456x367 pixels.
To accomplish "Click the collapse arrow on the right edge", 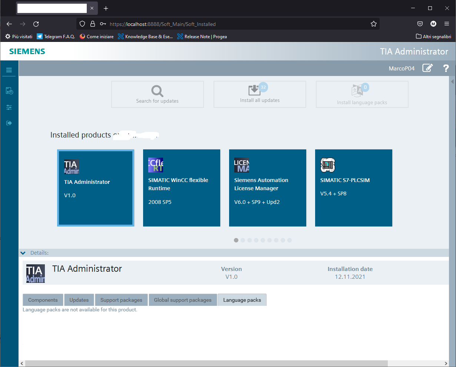I will [x=452, y=82].
